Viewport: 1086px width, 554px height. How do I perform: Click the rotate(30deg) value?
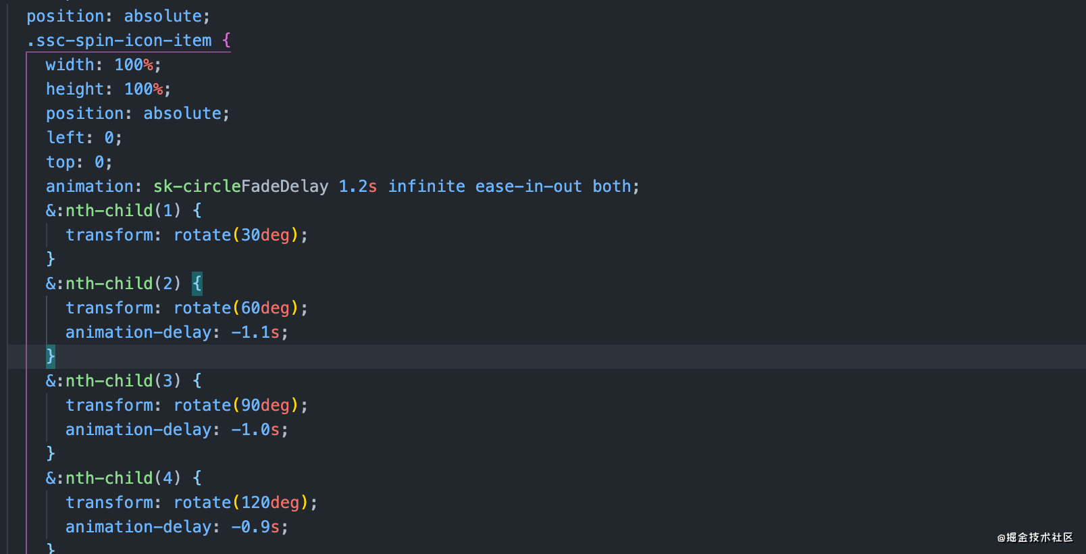click(236, 235)
